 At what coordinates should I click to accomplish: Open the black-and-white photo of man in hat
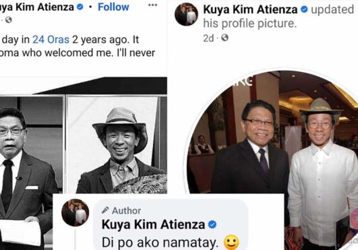pos(117,145)
